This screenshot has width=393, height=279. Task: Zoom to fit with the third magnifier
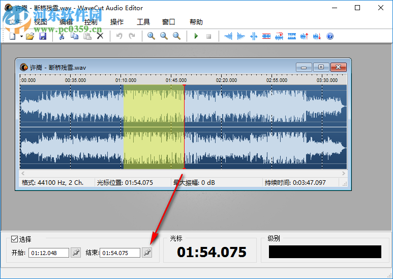click(x=177, y=36)
